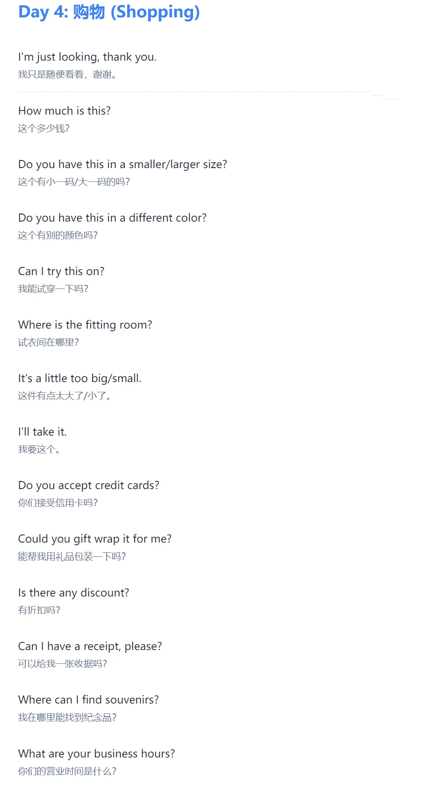Click 'It's a little too big/small.'
The width and height of the screenshot is (435, 790).
[x=80, y=378]
